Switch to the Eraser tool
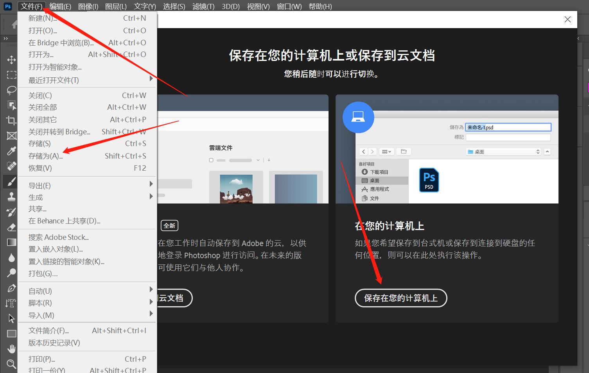Screen dimensions: 589x373 (11, 227)
